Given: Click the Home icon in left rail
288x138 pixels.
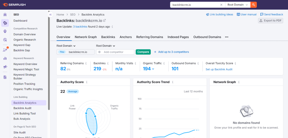Looking at the screenshot, I should click(x=5, y=15).
